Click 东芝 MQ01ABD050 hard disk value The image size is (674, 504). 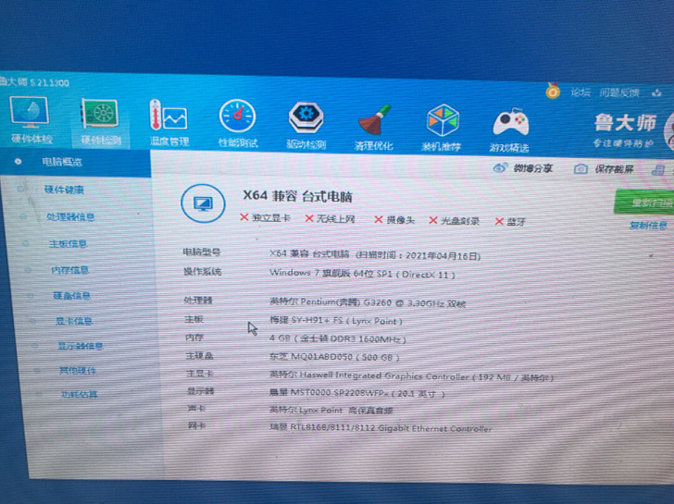tap(334, 357)
